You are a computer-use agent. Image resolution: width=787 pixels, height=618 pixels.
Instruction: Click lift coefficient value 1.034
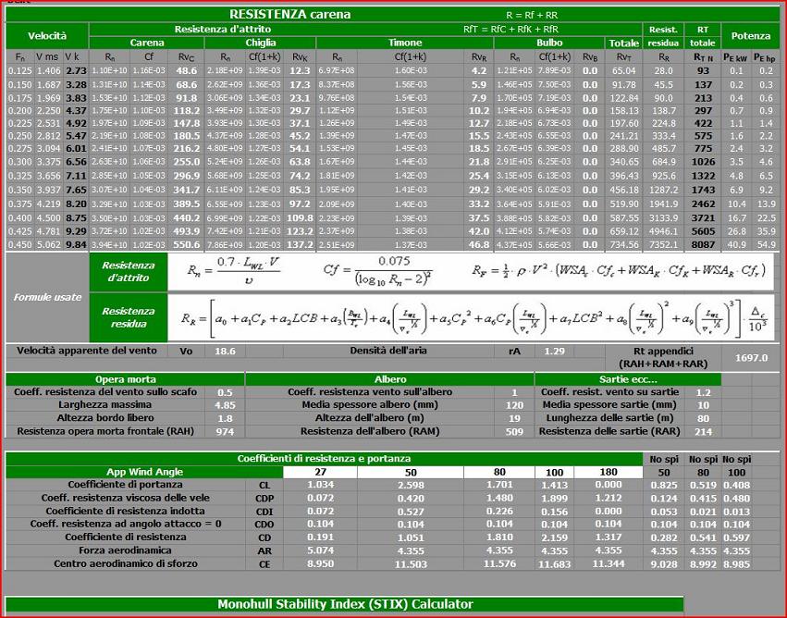pyautogui.click(x=320, y=485)
